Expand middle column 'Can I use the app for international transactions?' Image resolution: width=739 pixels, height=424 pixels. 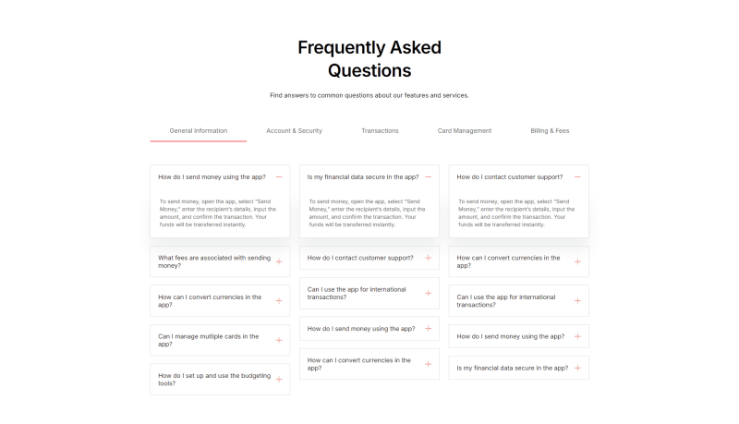369,293
